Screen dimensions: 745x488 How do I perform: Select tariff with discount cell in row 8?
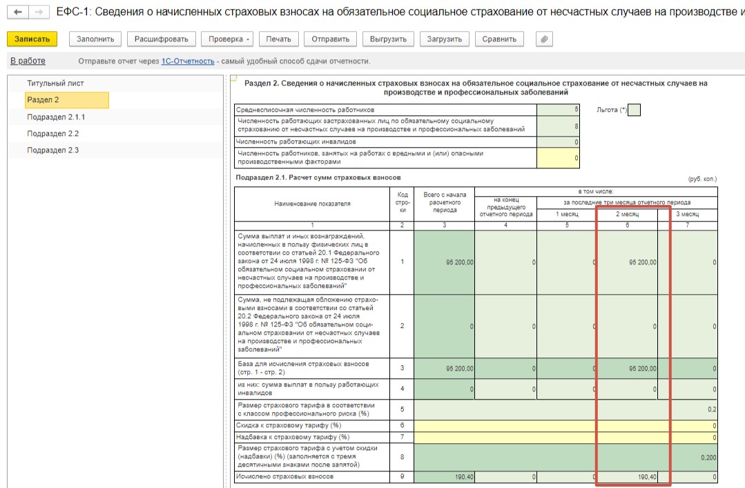(x=565, y=457)
